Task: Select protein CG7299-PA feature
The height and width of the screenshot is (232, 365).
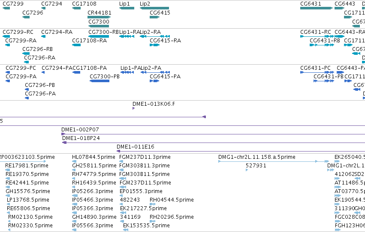Action: point(8,81)
